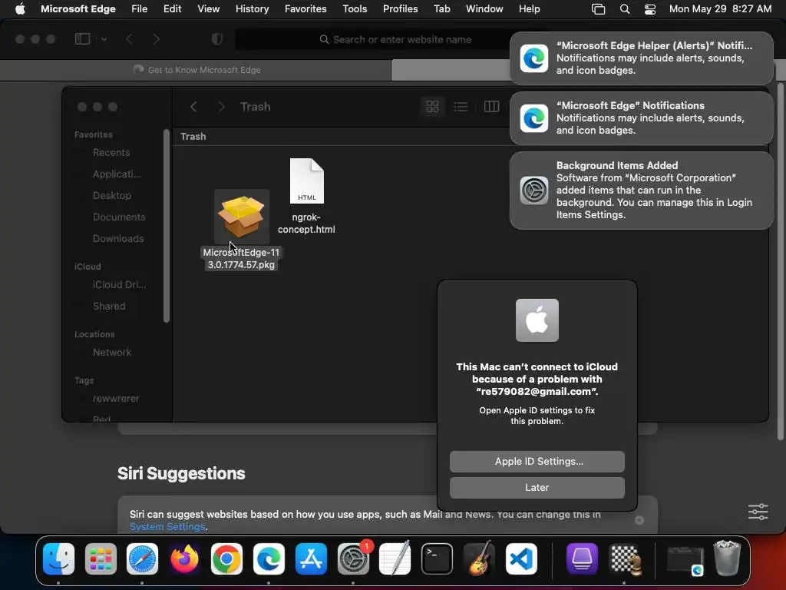
Task: Select Documents in Finder sidebar
Action: (119, 217)
